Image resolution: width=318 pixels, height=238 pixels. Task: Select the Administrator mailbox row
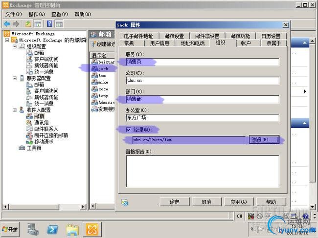pos(103,102)
